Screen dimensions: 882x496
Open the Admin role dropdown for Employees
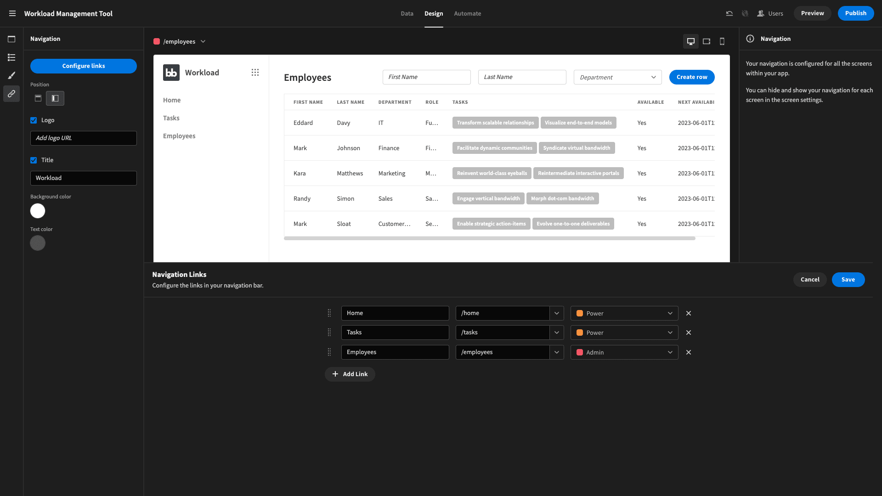[624, 352]
